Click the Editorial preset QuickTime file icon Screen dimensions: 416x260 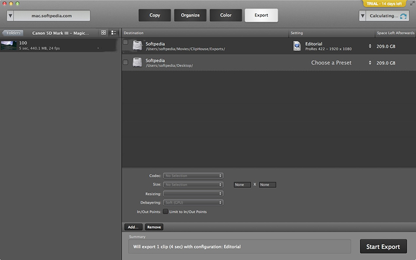coord(296,46)
